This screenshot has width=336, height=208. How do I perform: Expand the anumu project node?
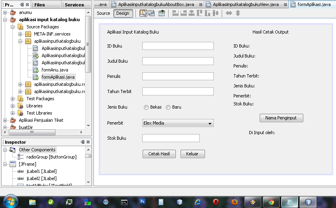(5, 13)
